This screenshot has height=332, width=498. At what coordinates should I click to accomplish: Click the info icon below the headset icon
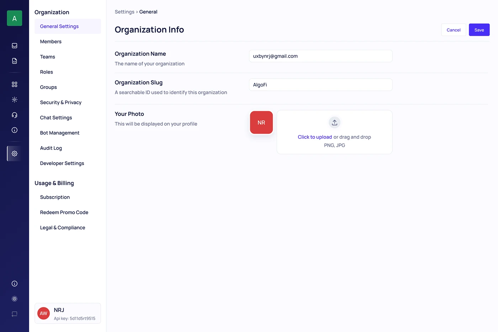pos(15,130)
